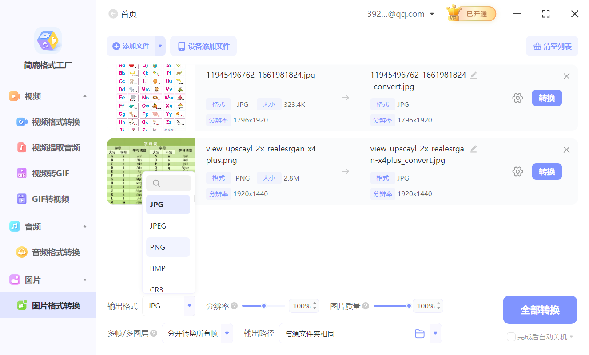Expand the 添加文件 dropdown arrow
Image resolution: width=589 pixels, height=355 pixels.
[x=161, y=46]
